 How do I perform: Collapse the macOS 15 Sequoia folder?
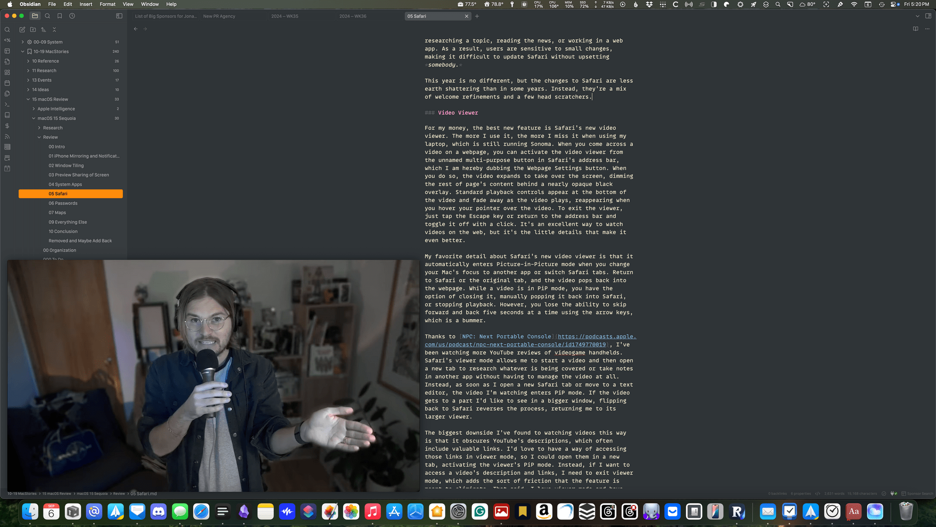pyautogui.click(x=71, y=118)
